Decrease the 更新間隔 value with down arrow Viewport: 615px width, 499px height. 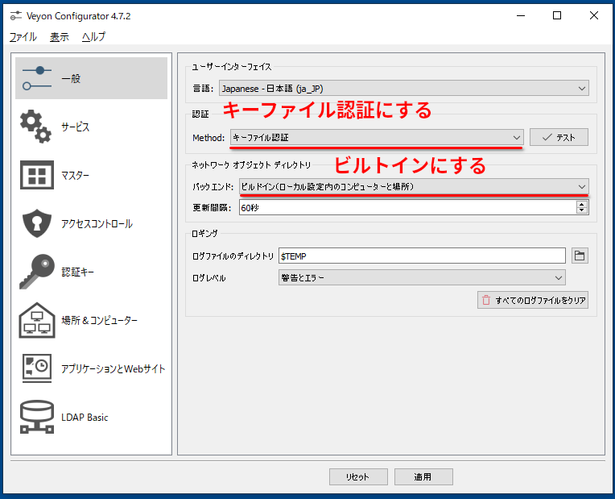[582, 210]
